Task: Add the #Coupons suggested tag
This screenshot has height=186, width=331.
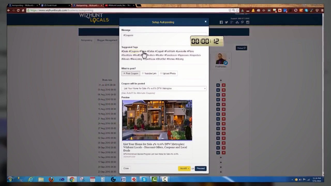Action: (x=134, y=51)
